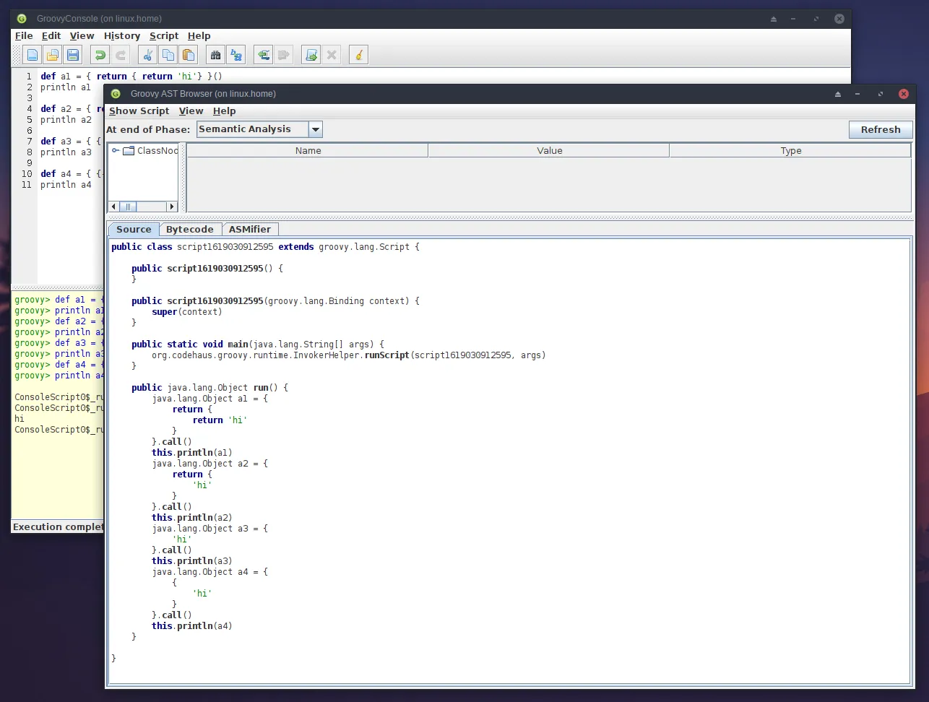Click the Value column header
This screenshot has width=929, height=702.
(549, 151)
